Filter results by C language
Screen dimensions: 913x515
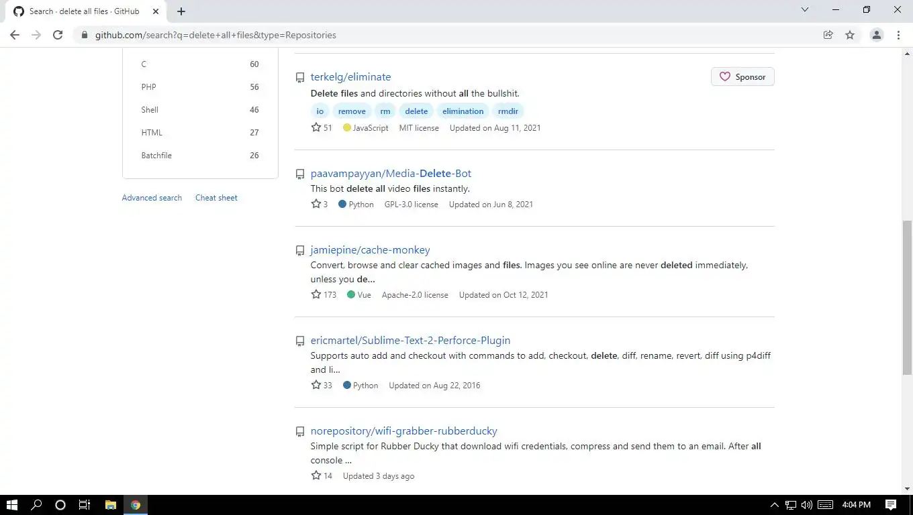(200, 64)
